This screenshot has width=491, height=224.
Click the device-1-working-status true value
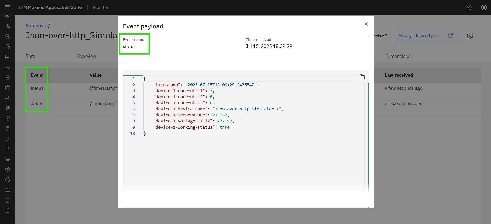(x=225, y=127)
